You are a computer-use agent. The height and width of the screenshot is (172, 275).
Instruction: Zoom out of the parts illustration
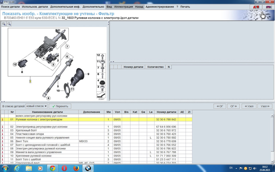[9, 24]
